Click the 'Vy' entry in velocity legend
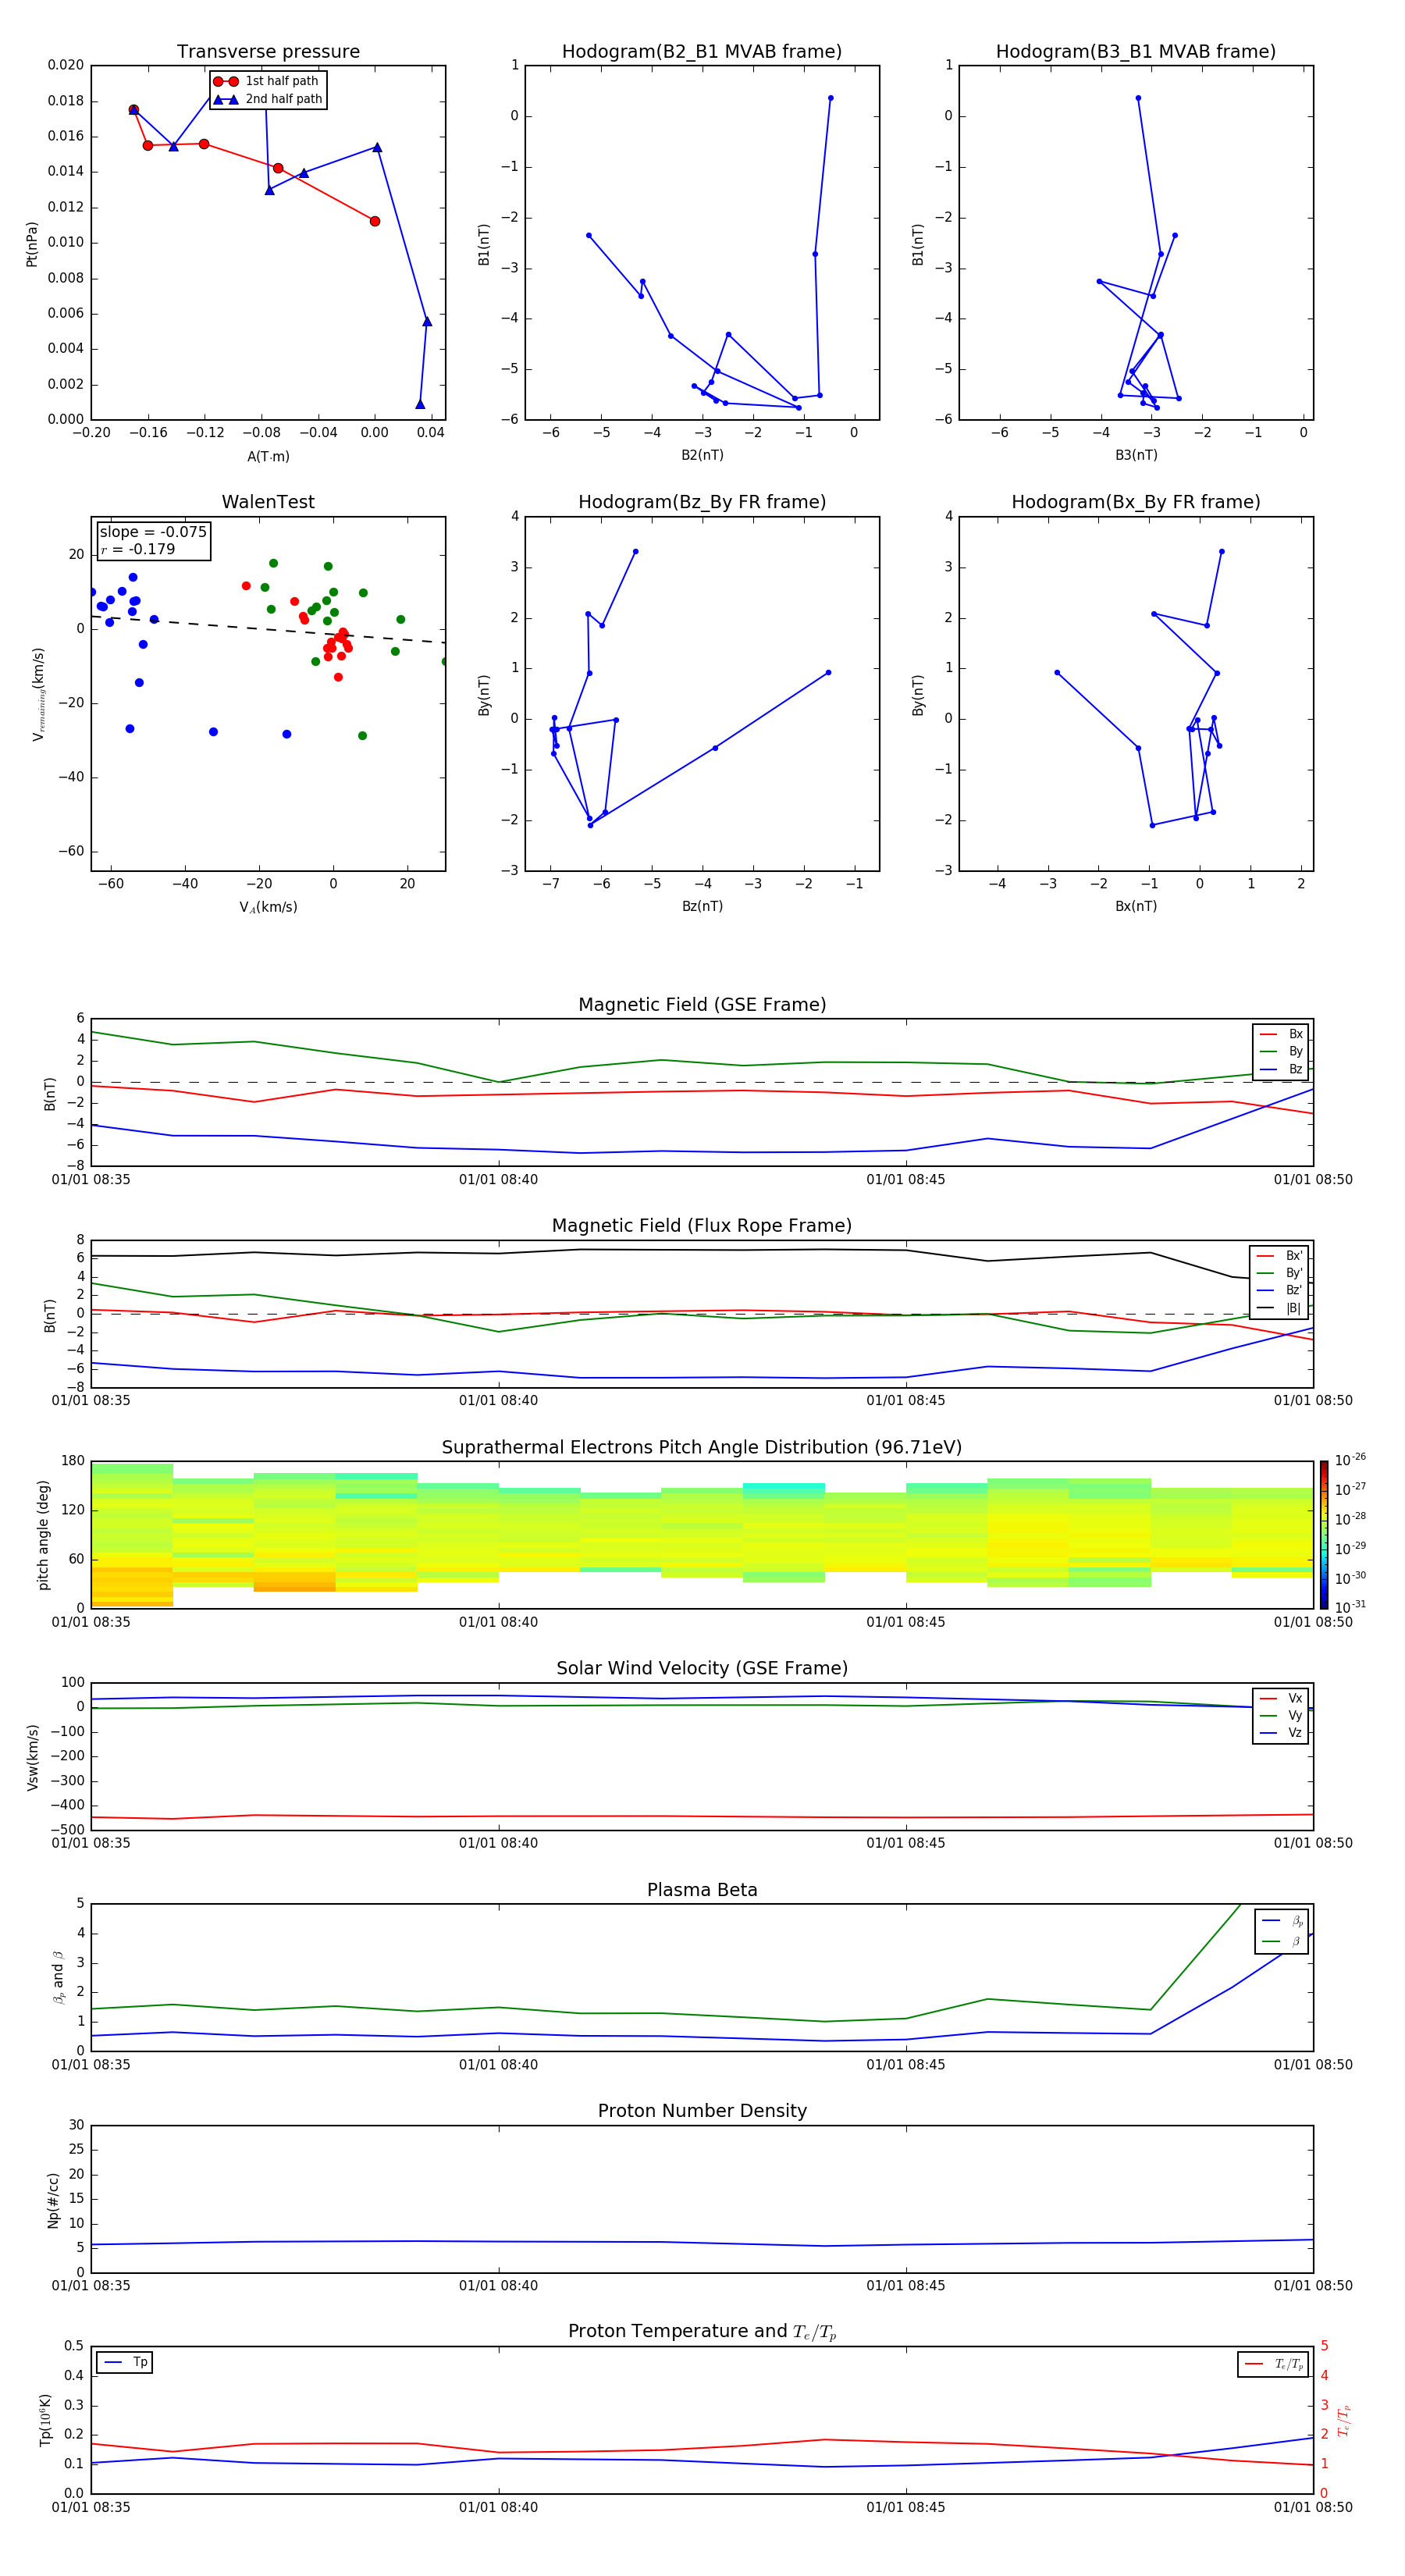The image size is (1405, 2576). pyautogui.click(x=1281, y=1716)
